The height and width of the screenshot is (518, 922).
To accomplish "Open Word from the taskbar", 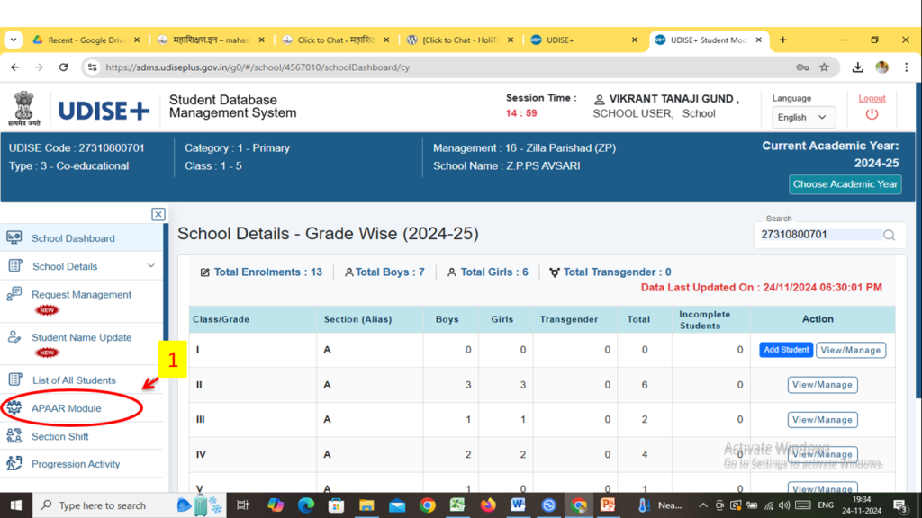I will pyautogui.click(x=518, y=505).
